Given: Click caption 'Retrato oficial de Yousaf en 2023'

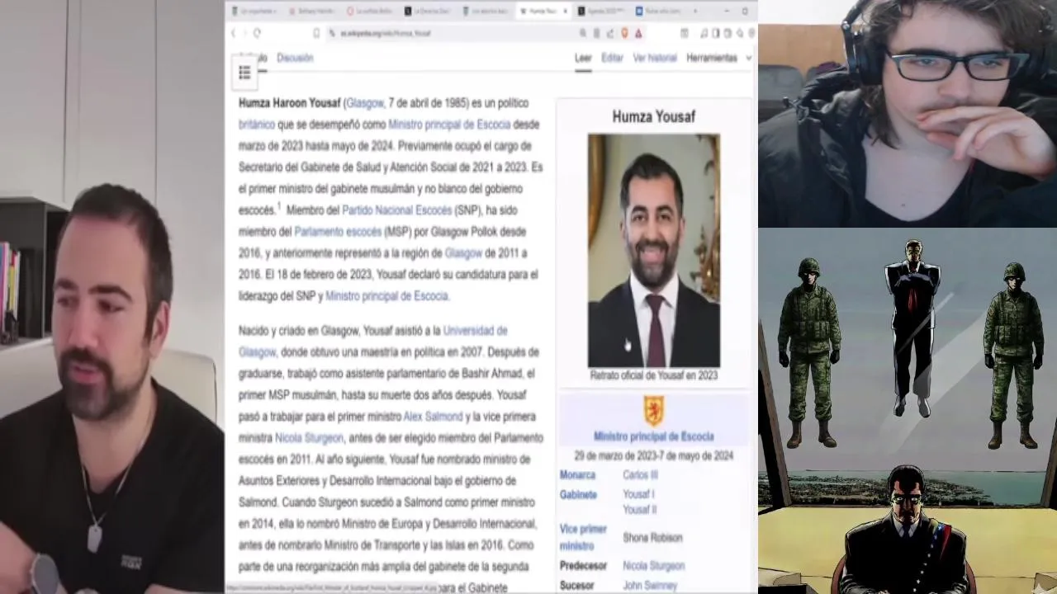Looking at the screenshot, I should 653,375.
